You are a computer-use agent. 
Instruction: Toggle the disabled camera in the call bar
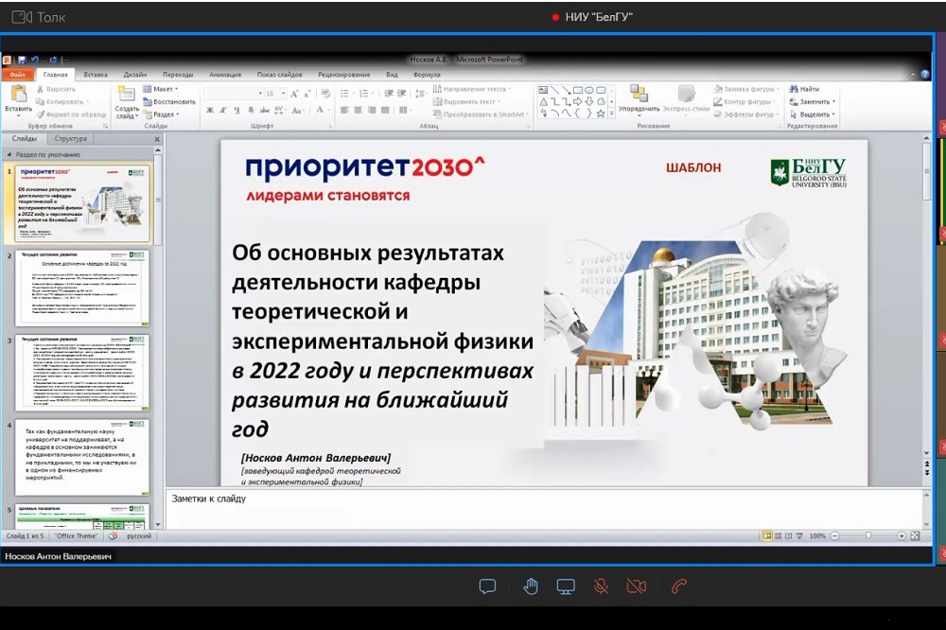click(637, 586)
